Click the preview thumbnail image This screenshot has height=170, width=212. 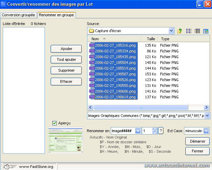coord(65,140)
